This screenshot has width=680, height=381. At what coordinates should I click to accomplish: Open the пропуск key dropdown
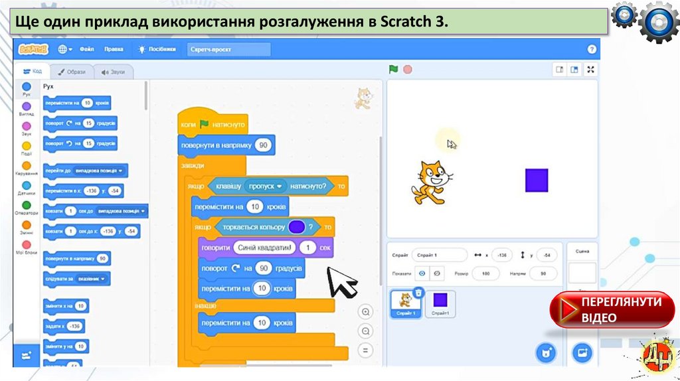tap(266, 187)
